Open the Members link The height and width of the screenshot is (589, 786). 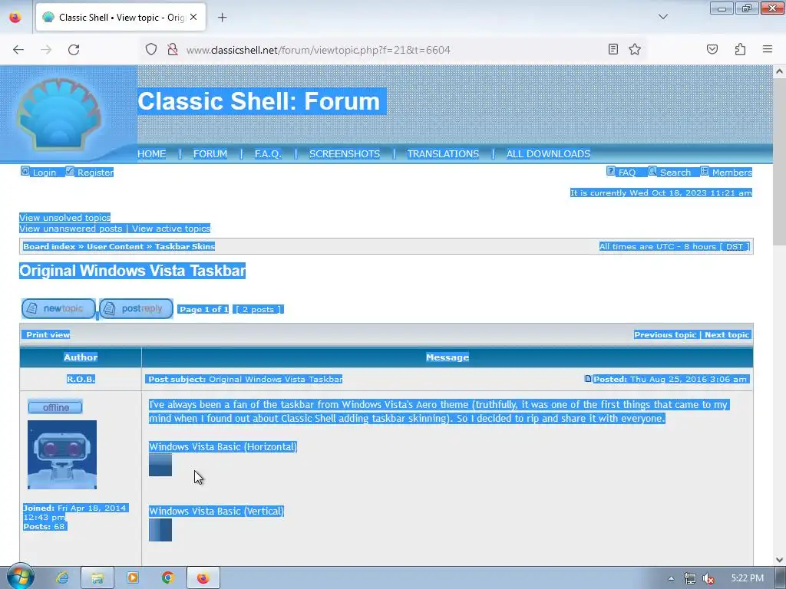732,173
